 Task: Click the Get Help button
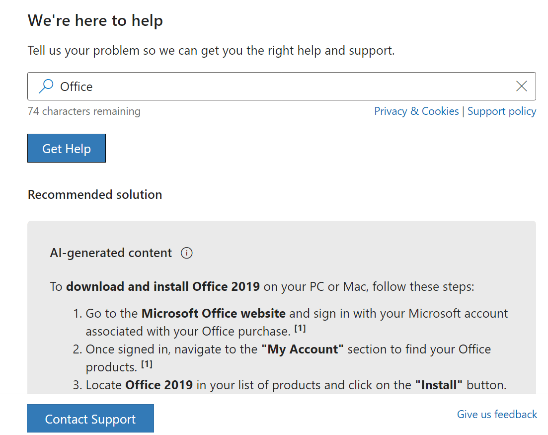(66, 148)
